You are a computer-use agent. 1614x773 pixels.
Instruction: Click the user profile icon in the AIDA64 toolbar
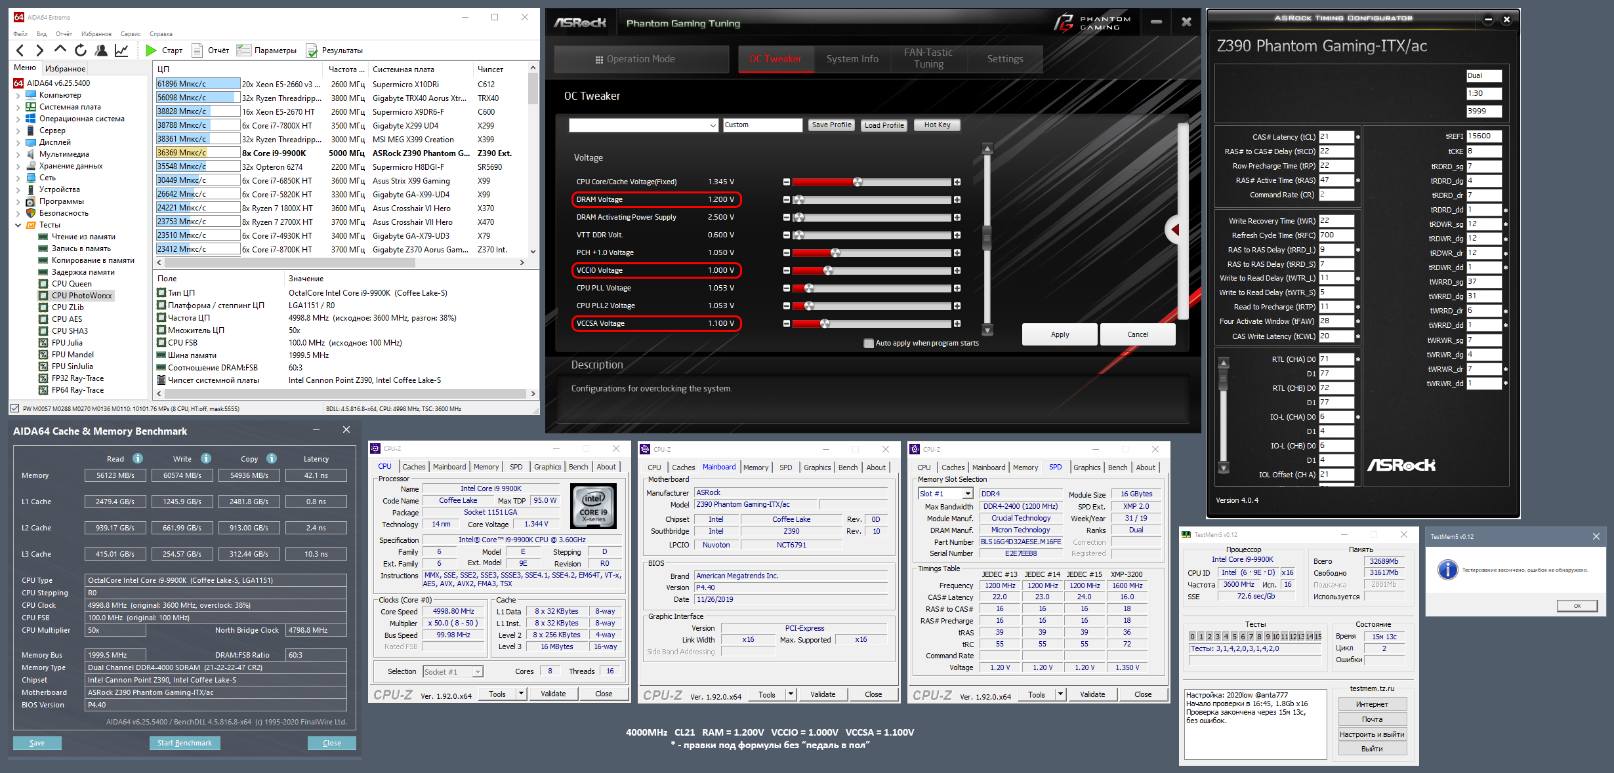click(x=101, y=50)
